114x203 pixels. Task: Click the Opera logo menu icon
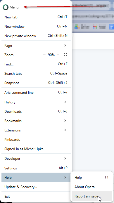point(6,7)
